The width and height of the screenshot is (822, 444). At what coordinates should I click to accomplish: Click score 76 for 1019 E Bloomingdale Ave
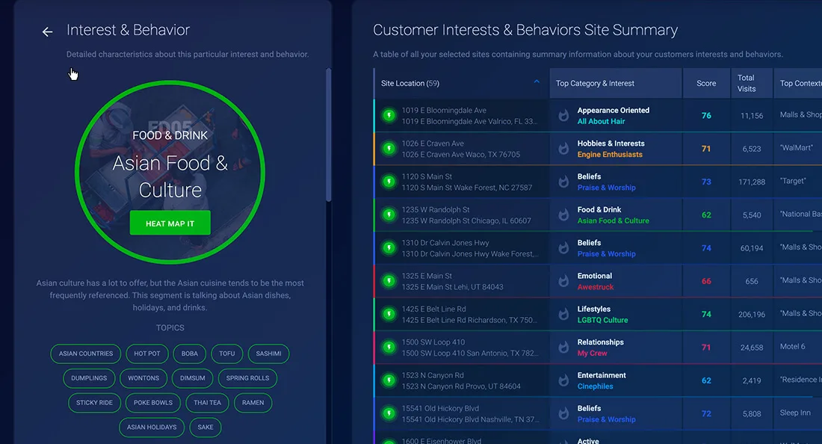(706, 115)
